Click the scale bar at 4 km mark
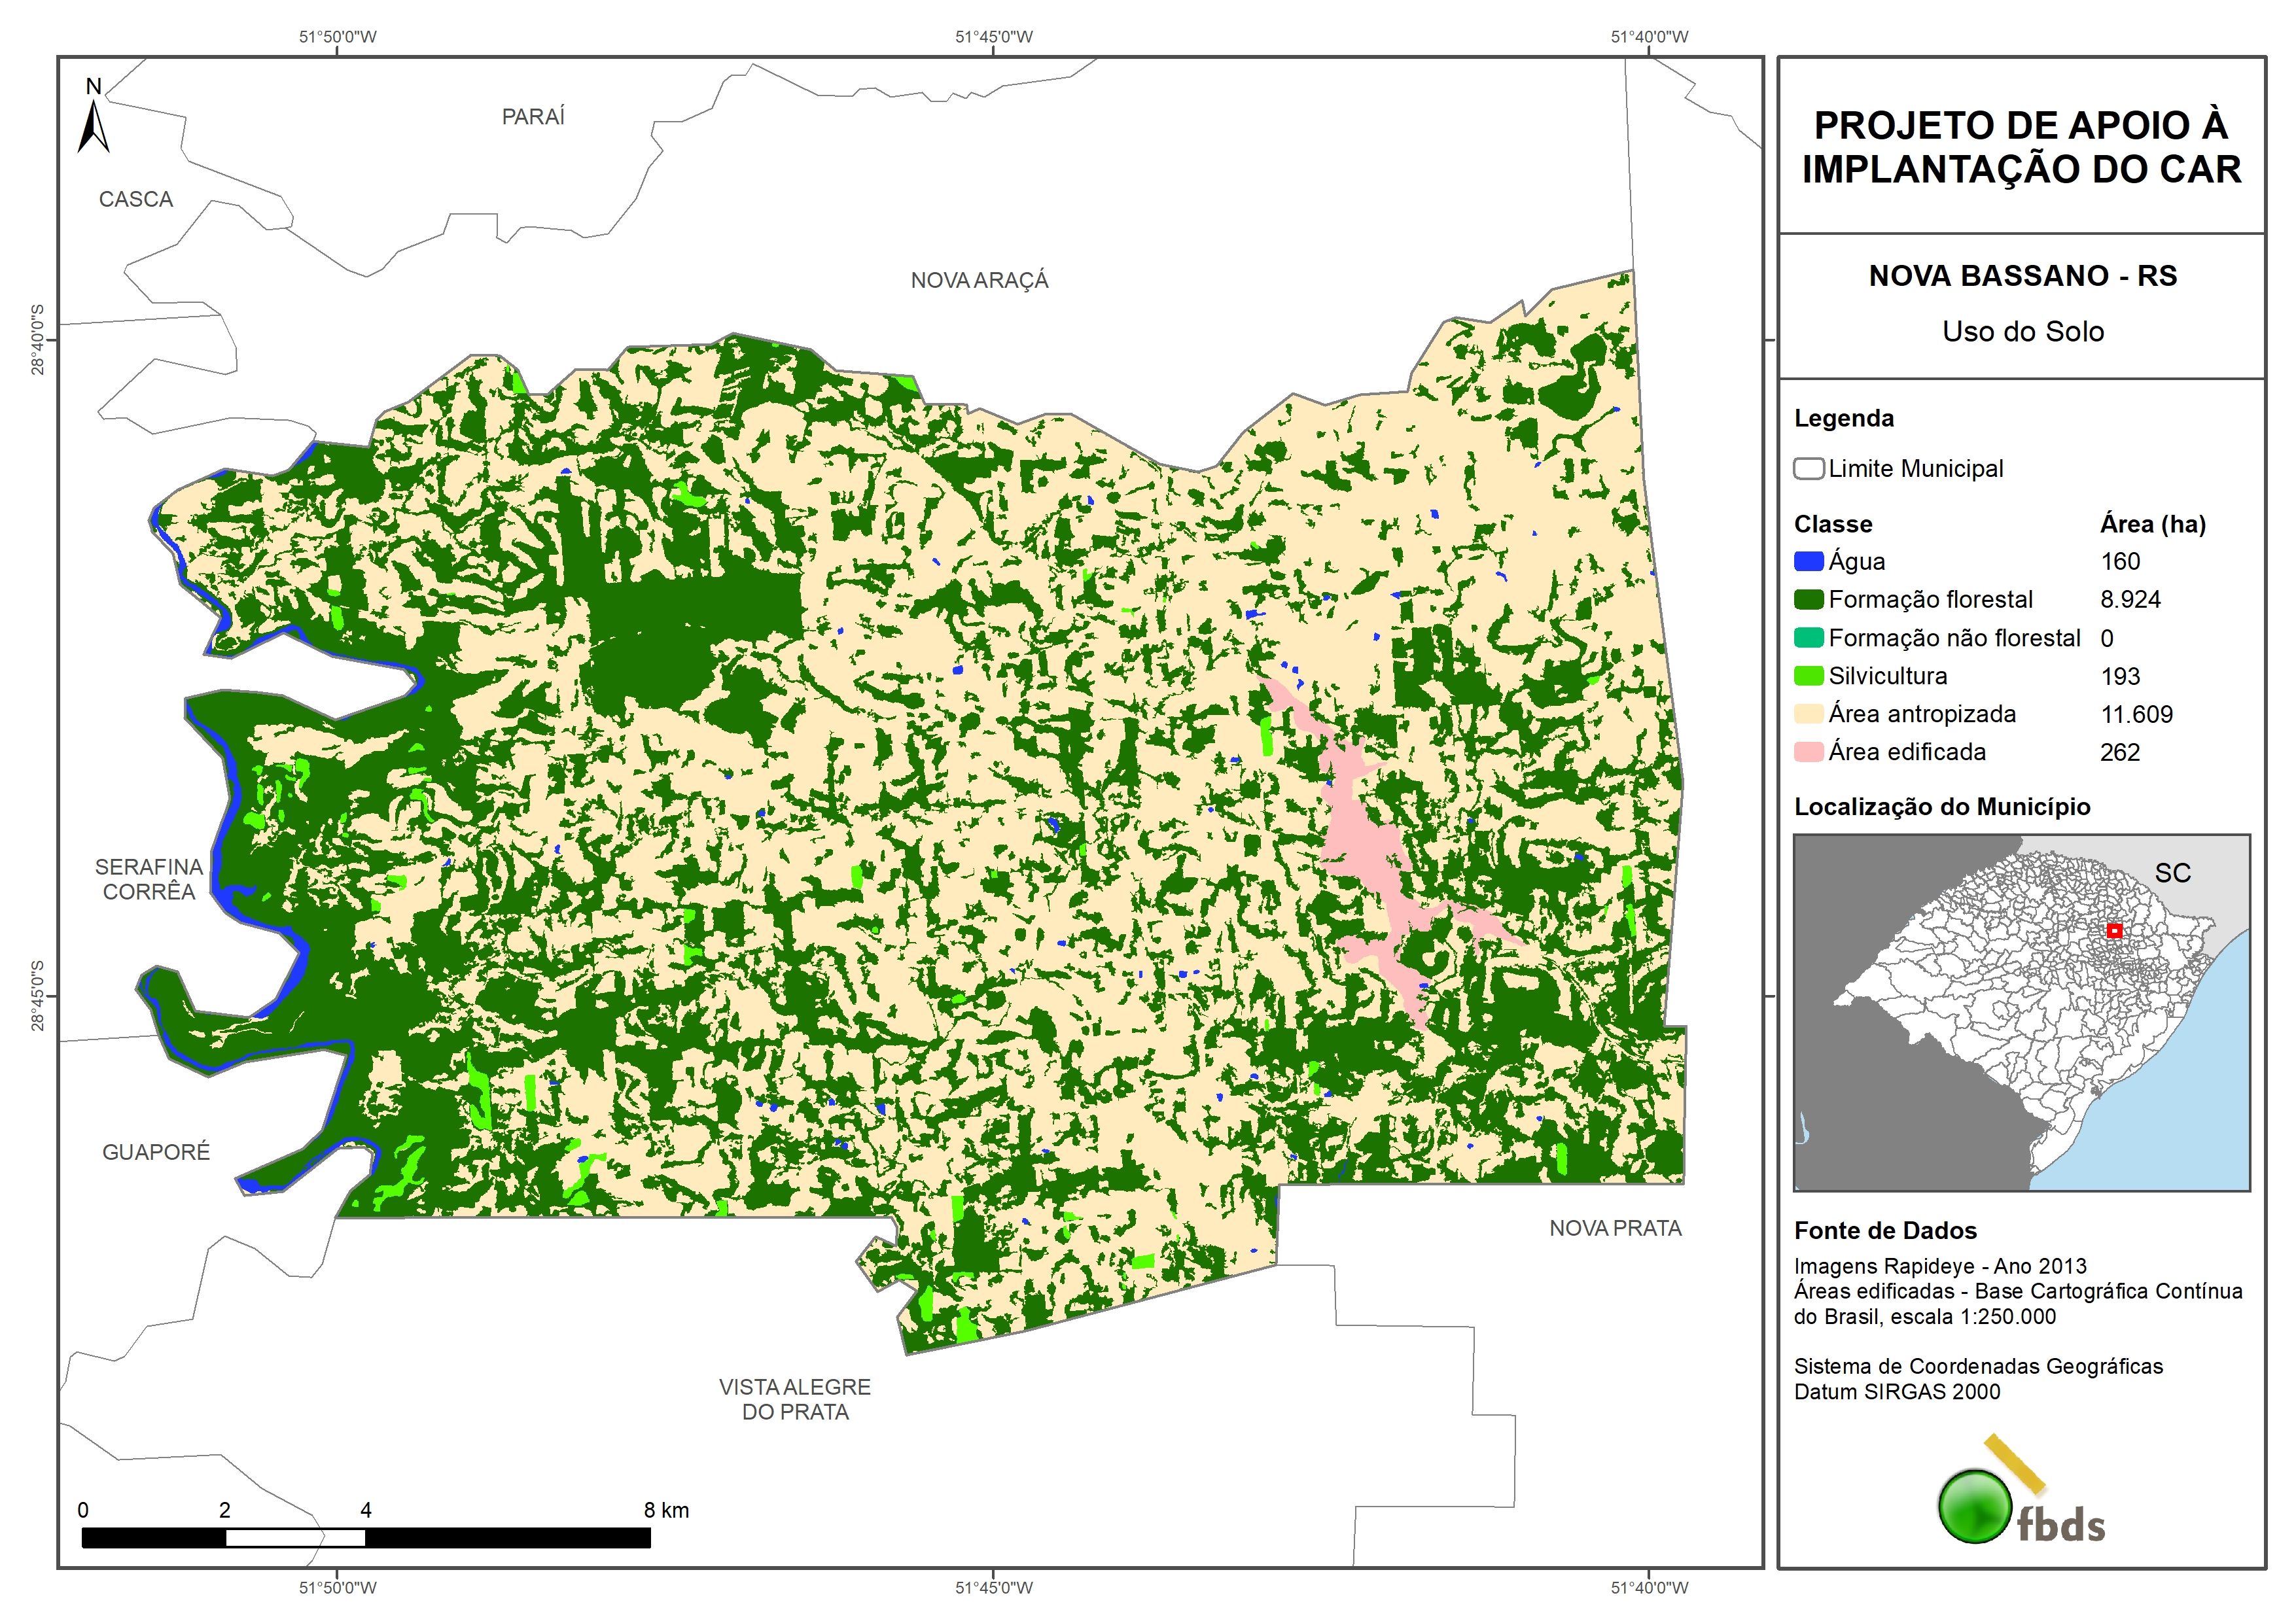Screen dimensions: 2296x1623 [x=366, y=1537]
